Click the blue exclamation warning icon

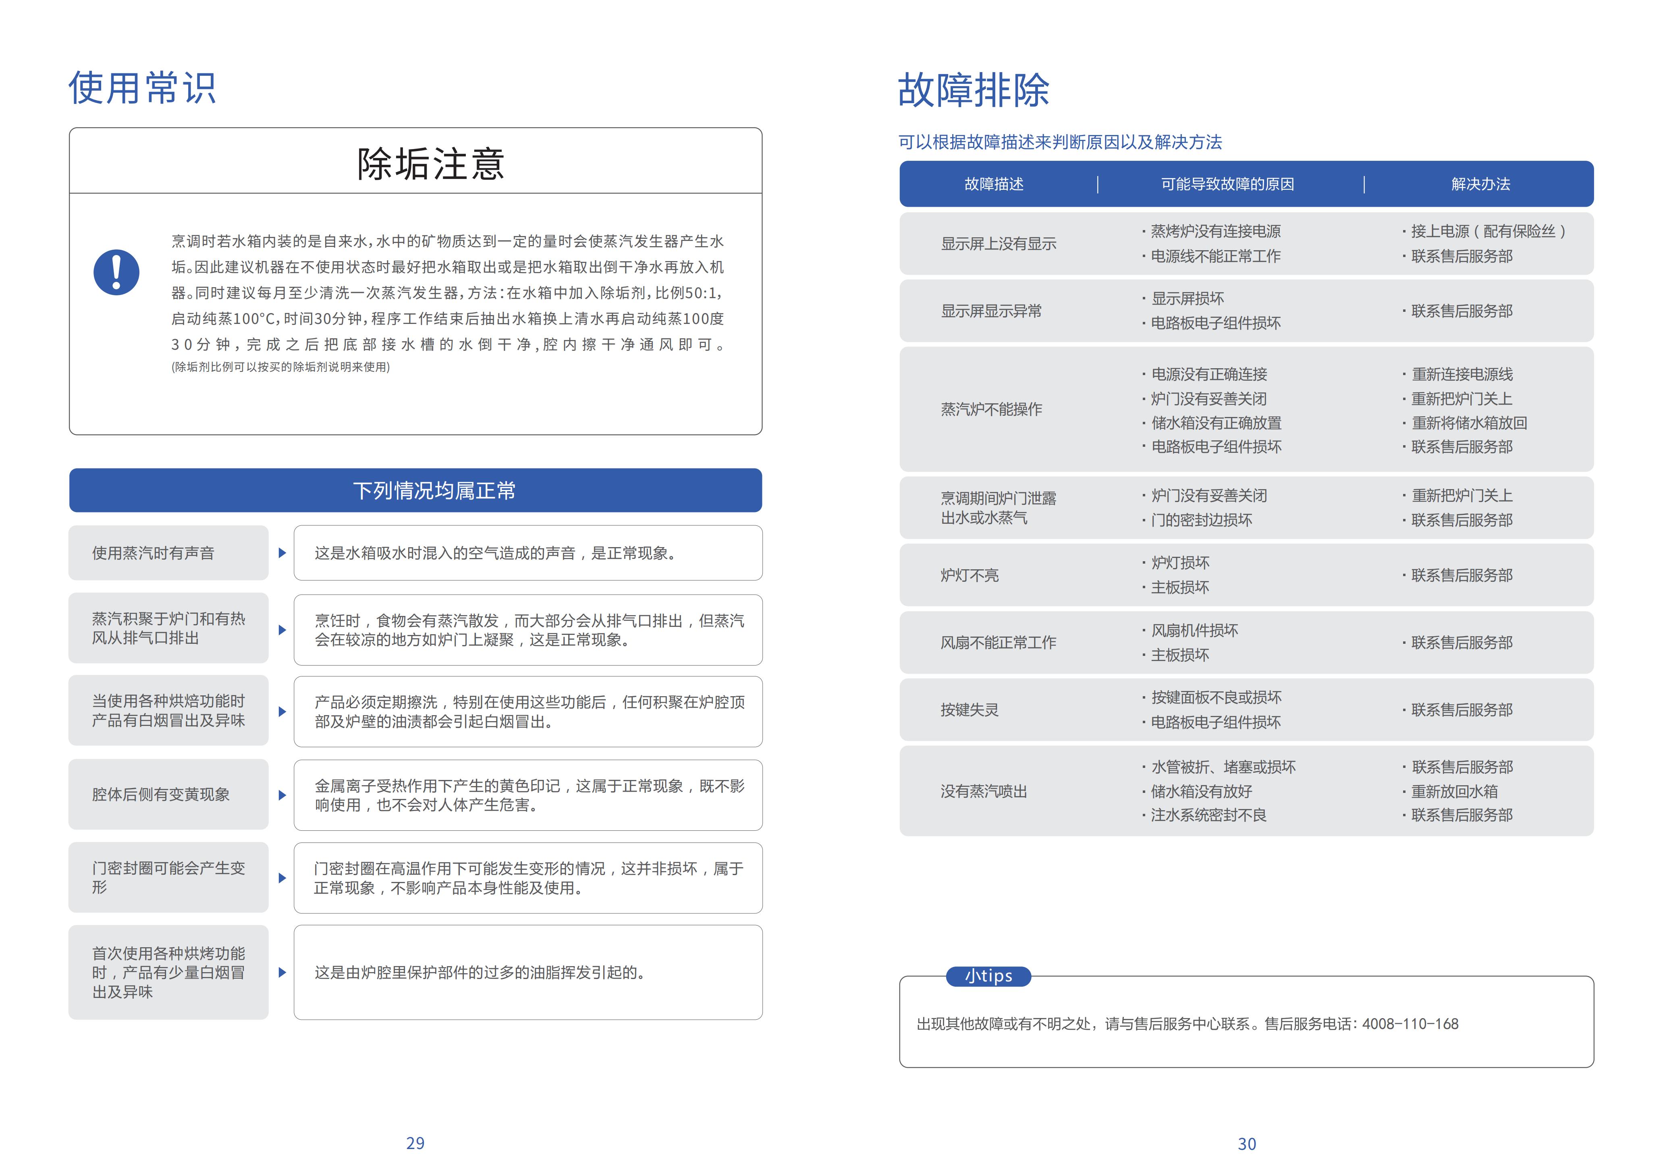click(116, 272)
